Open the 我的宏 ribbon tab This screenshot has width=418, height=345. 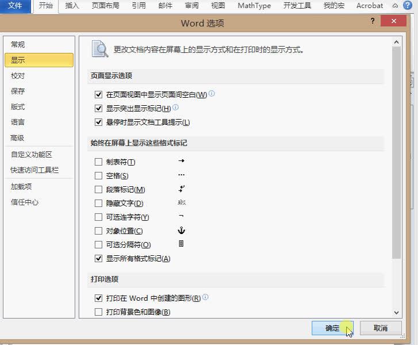pyautogui.click(x=333, y=6)
